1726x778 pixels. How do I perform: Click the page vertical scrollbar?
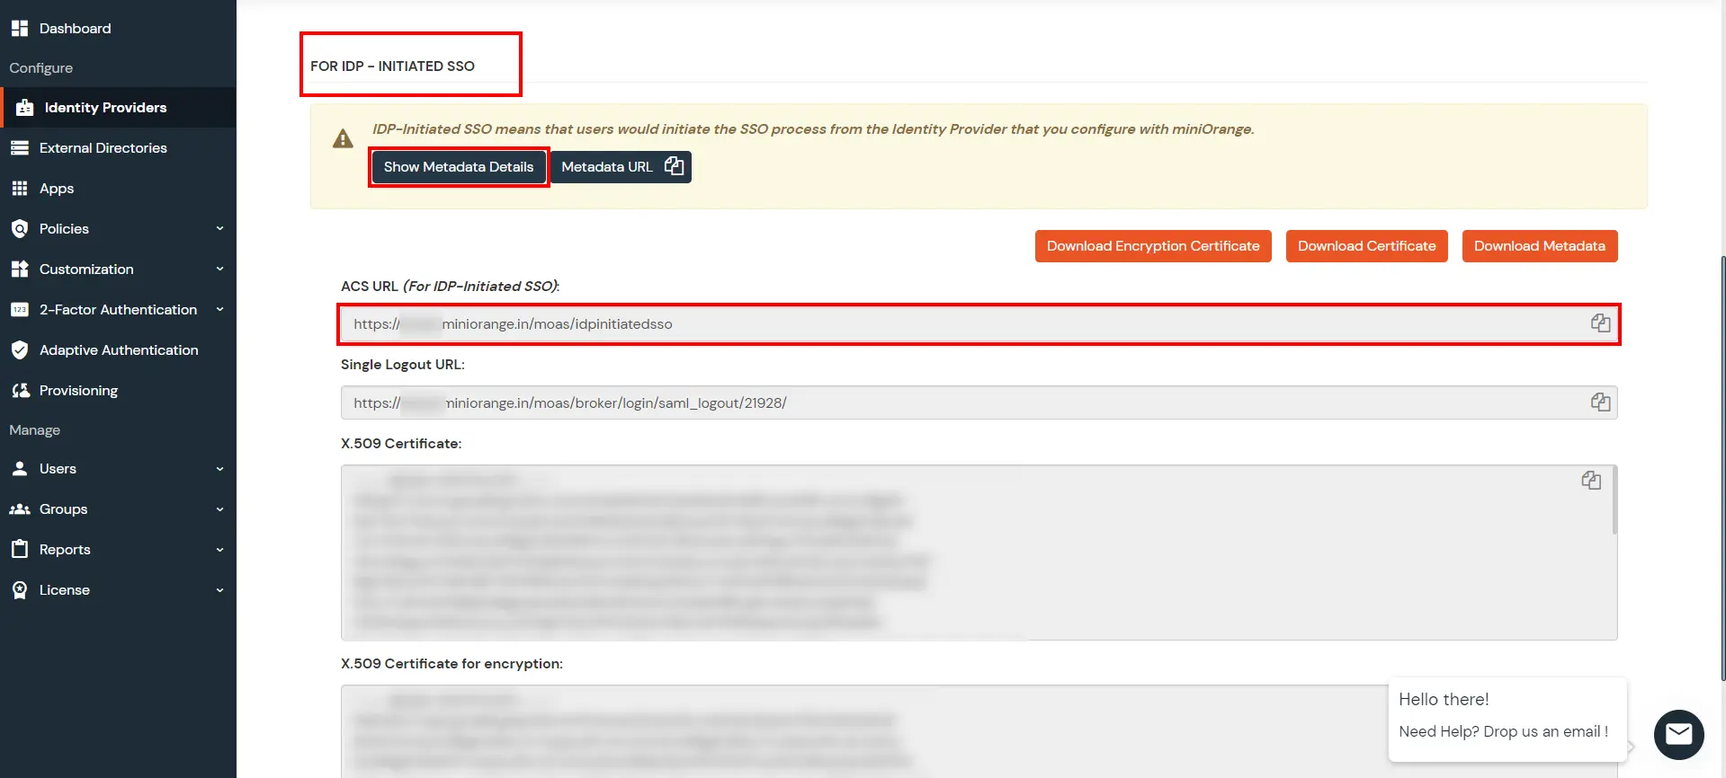(1722, 467)
